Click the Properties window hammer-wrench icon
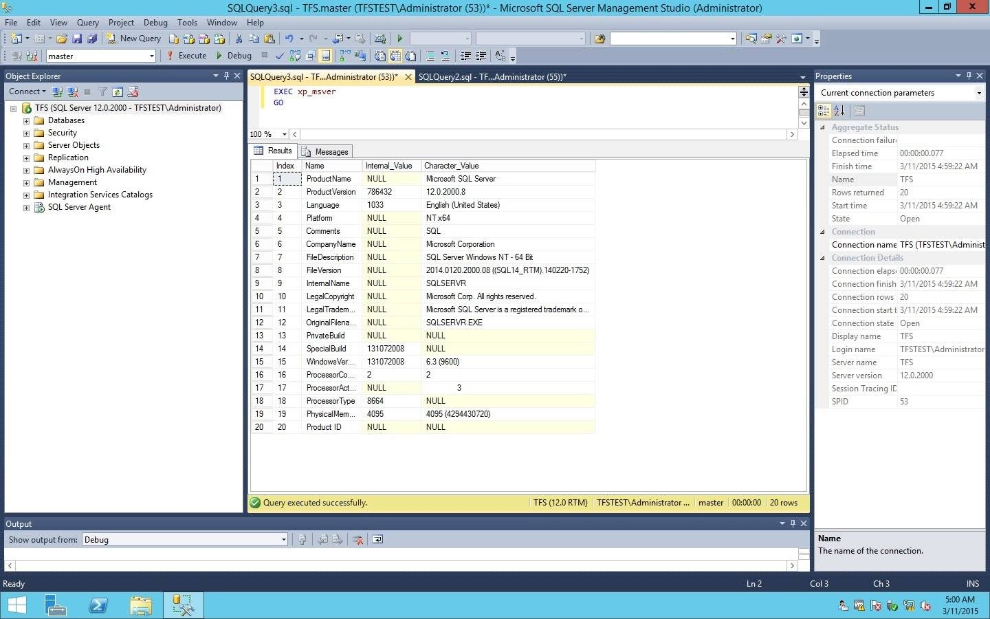The height and width of the screenshot is (619, 990). (781, 39)
